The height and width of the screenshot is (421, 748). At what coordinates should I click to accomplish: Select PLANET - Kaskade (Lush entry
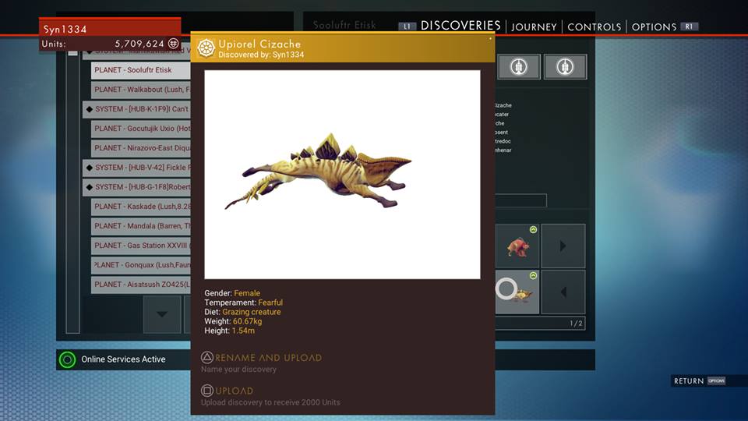point(141,207)
